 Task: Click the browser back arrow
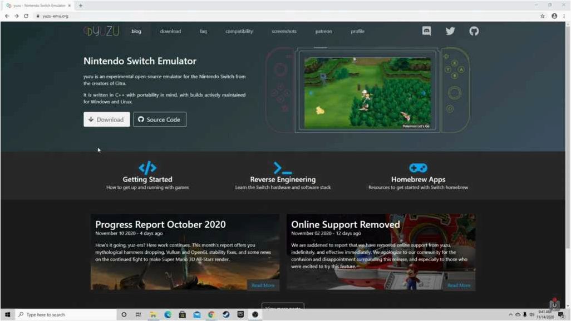[7, 16]
